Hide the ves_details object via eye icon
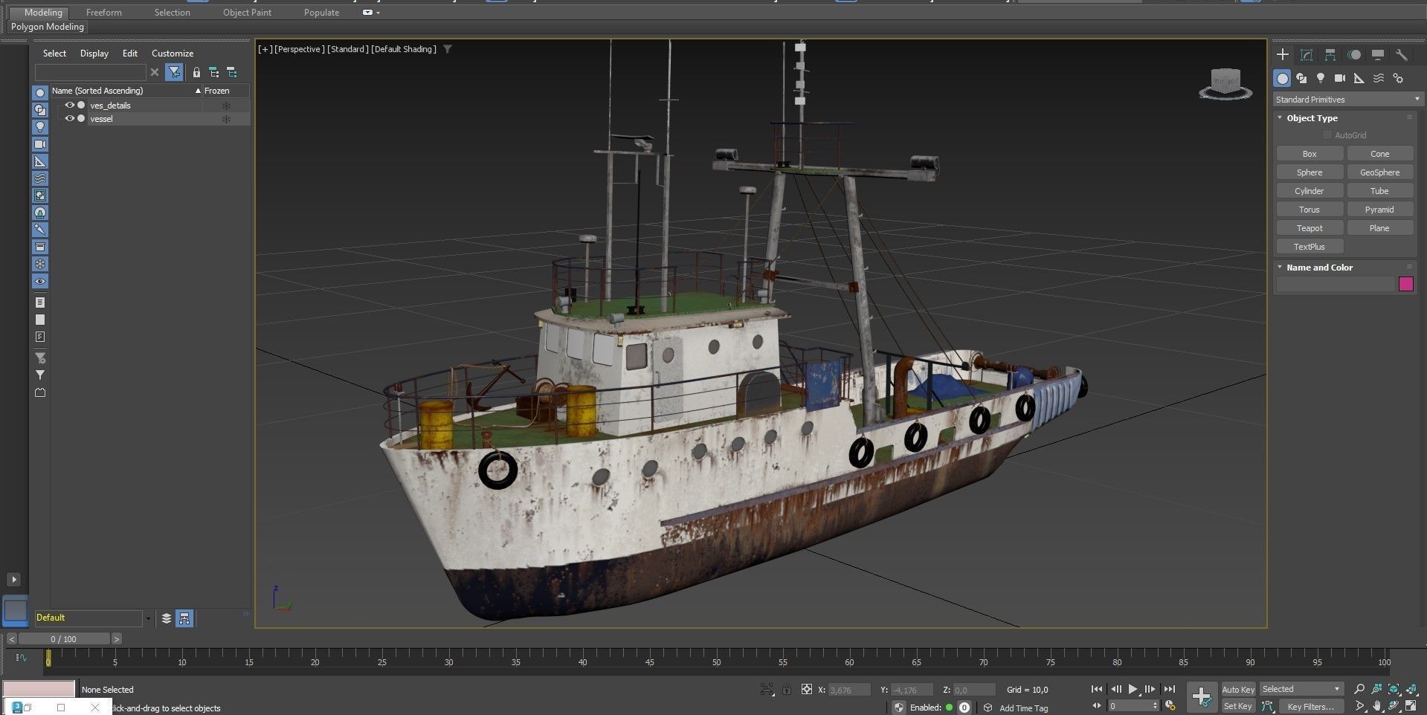 [69, 105]
